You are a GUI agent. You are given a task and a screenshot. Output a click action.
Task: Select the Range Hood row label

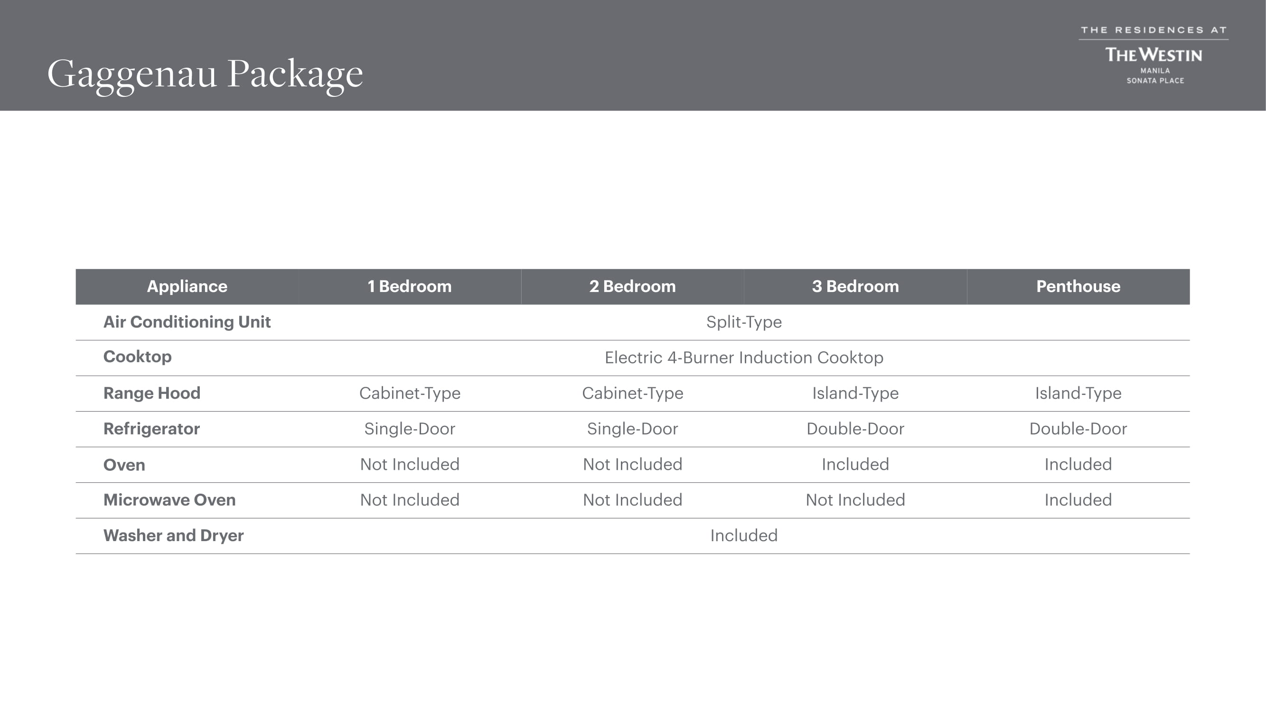click(151, 393)
